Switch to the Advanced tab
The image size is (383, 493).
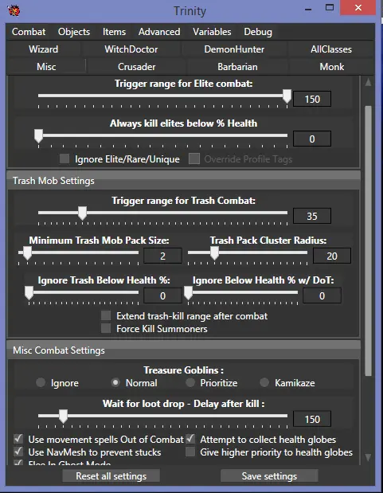click(x=159, y=32)
